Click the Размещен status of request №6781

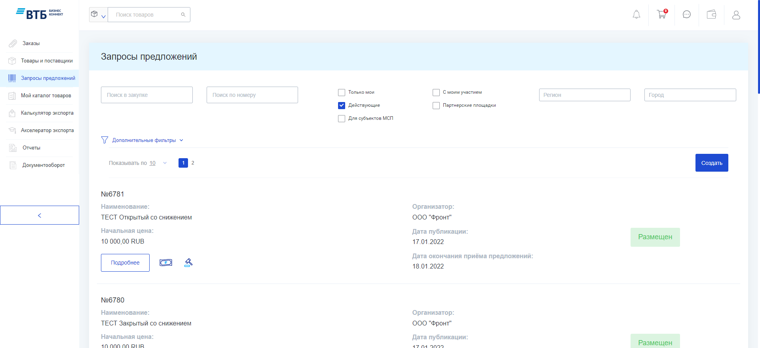(655, 237)
